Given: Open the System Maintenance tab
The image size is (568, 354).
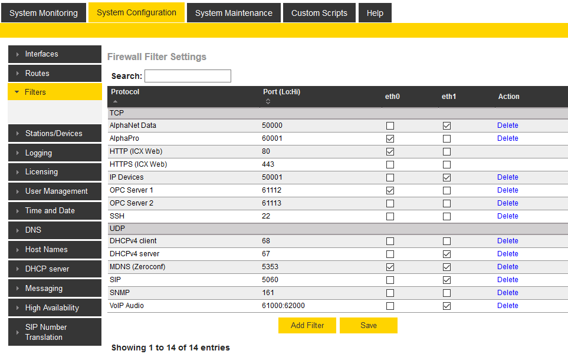Looking at the screenshot, I should click(234, 13).
